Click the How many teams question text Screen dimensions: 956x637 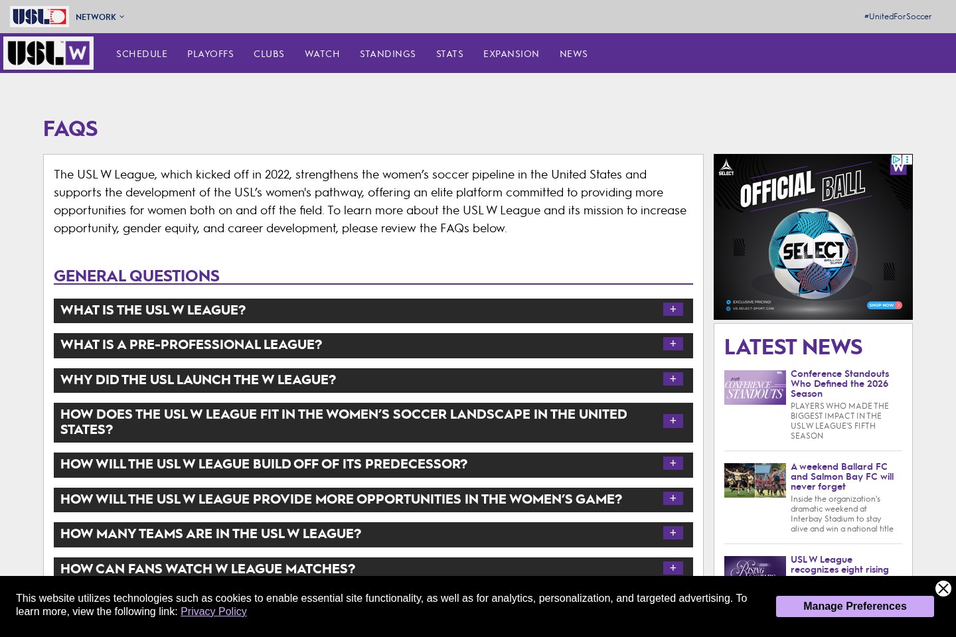[210, 533]
